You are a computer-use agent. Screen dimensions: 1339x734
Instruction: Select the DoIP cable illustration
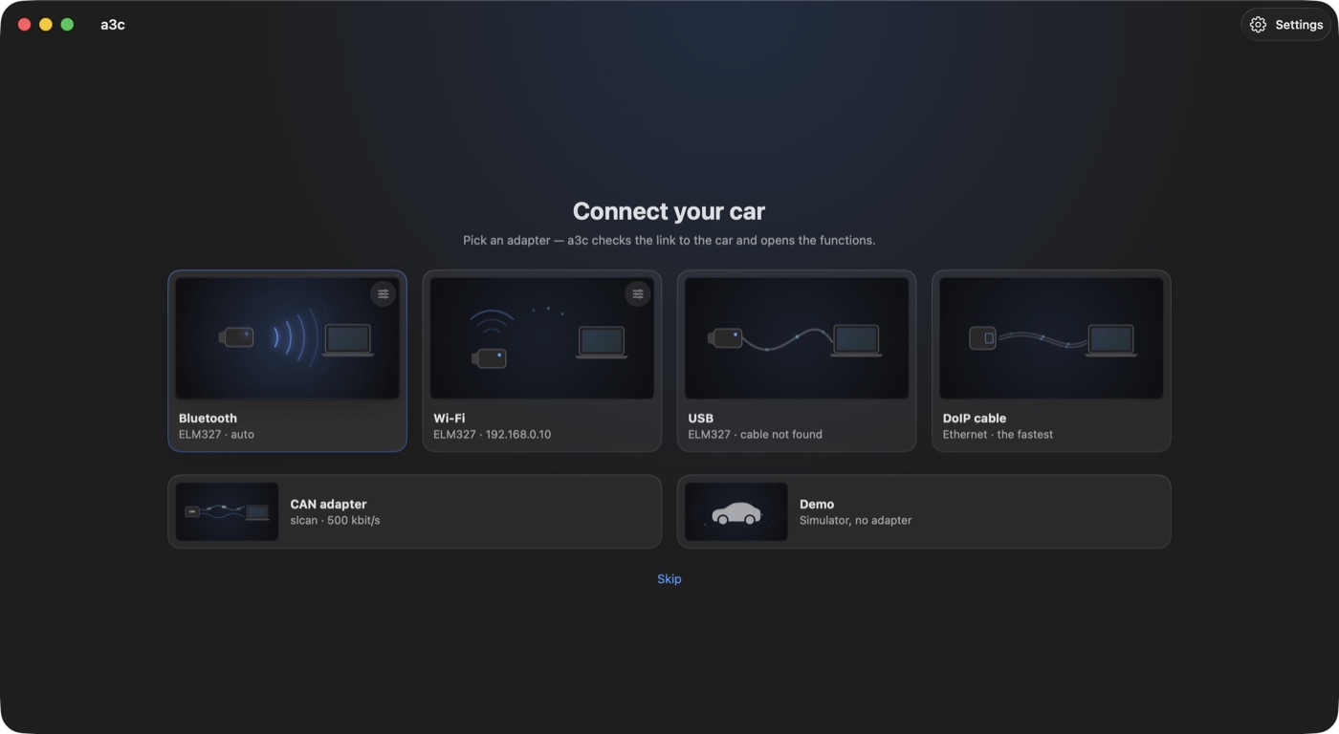point(1051,338)
